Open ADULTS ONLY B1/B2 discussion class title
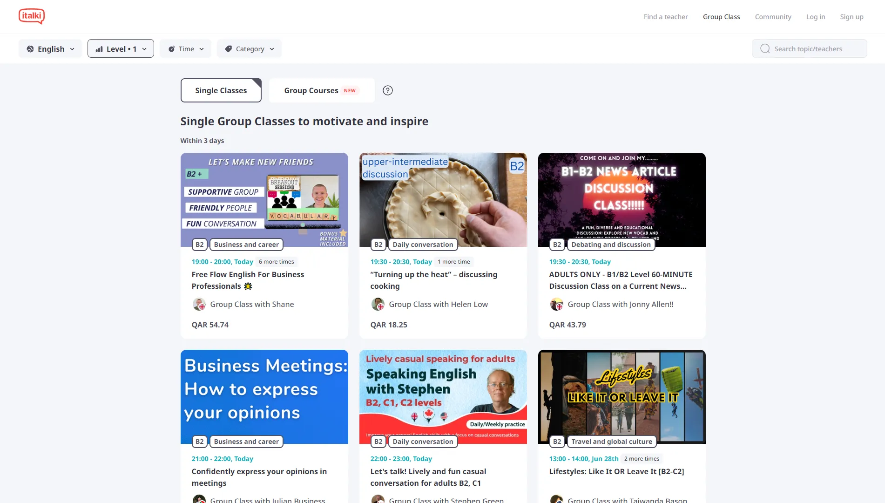This screenshot has width=885, height=503. 621,280
